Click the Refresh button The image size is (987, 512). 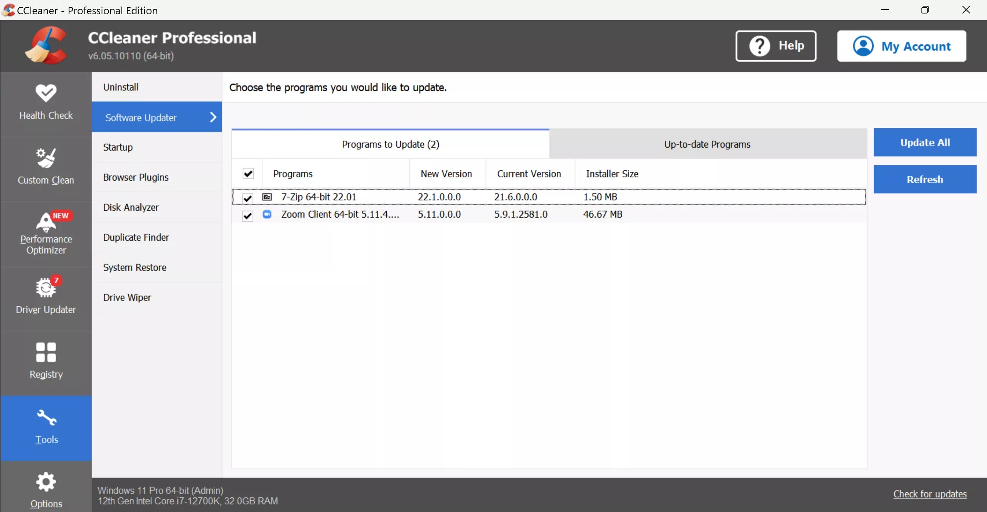click(x=925, y=180)
